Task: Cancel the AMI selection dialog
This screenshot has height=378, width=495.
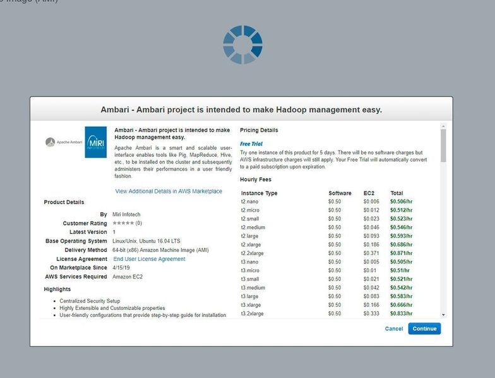Action: click(x=394, y=329)
